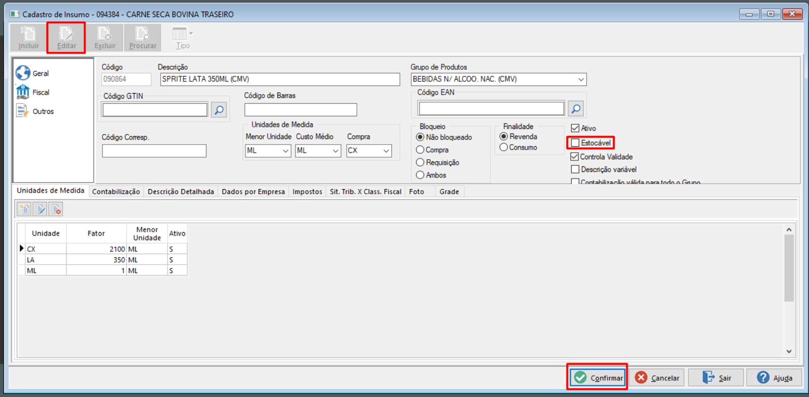Select the Geral section in sidebar
Image resolution: width=809 pixels, height=397 pixels.
[33, 73]
